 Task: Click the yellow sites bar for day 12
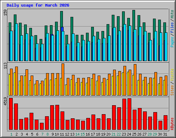tap(66, 90)
